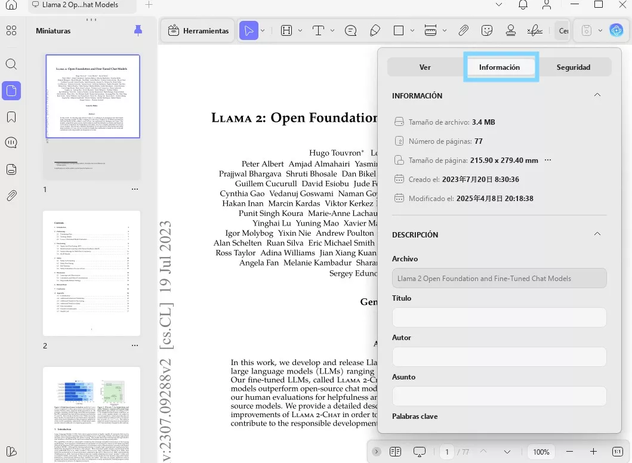Screen dimensions: 632x463
Task: Click inside the Autor text field
Action: [499, 357]
